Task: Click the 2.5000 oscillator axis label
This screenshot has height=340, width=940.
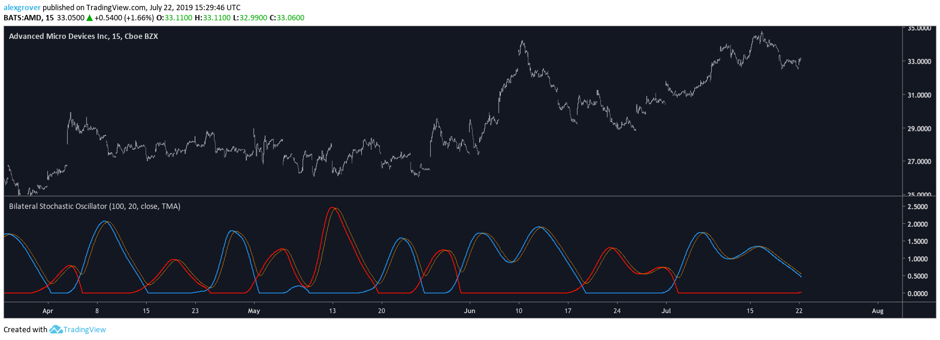Action: coord(918,207)
